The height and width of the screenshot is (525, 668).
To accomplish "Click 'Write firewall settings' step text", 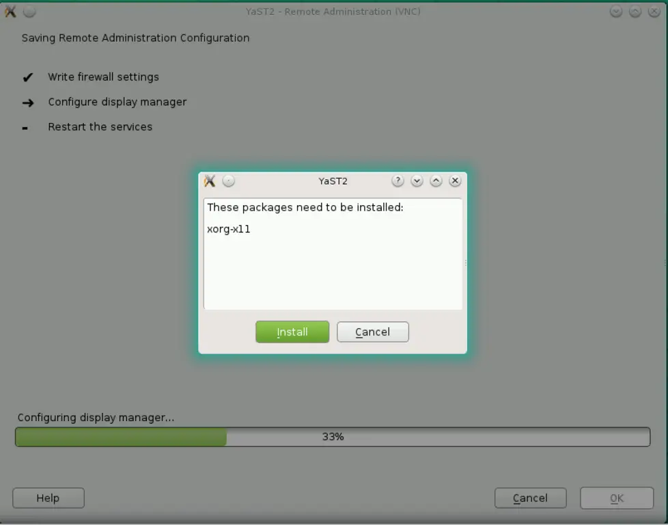I will click(104, 77).
